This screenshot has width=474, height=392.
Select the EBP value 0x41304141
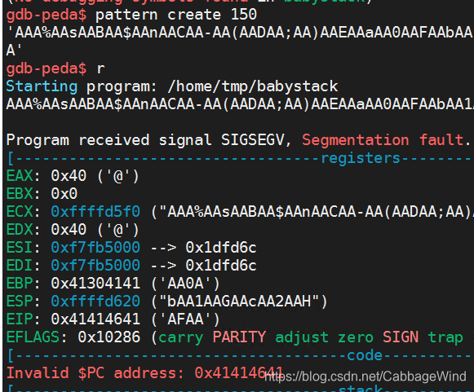(x=95, y=284)
